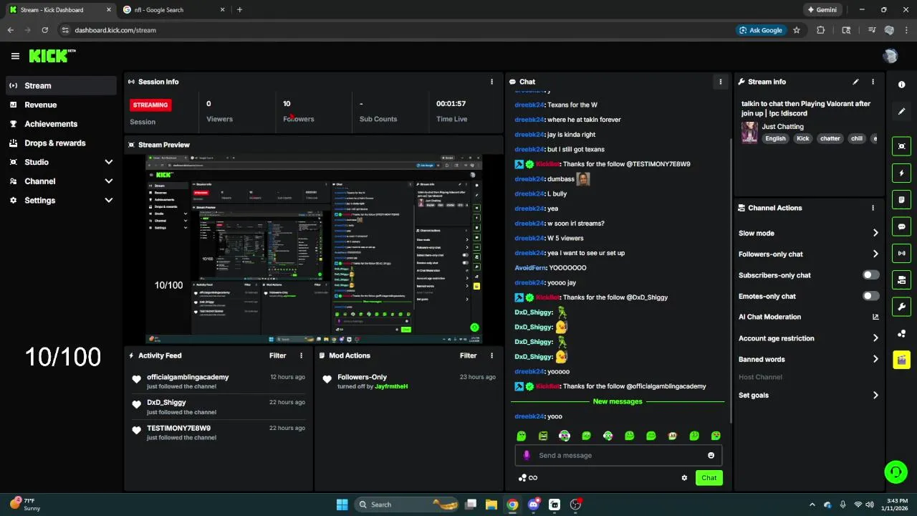917x516 pixels.
Task: Open Activity Feed three-dot options
Action: tap(301, 355)
